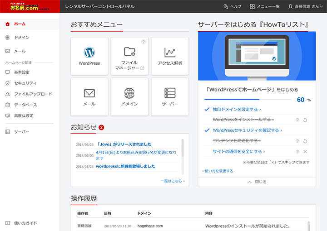Image resolution: width=327 pixels, height=231 pixels.
Task: Click the 使い方を変更する link
Action: click(x=218, y=171)
